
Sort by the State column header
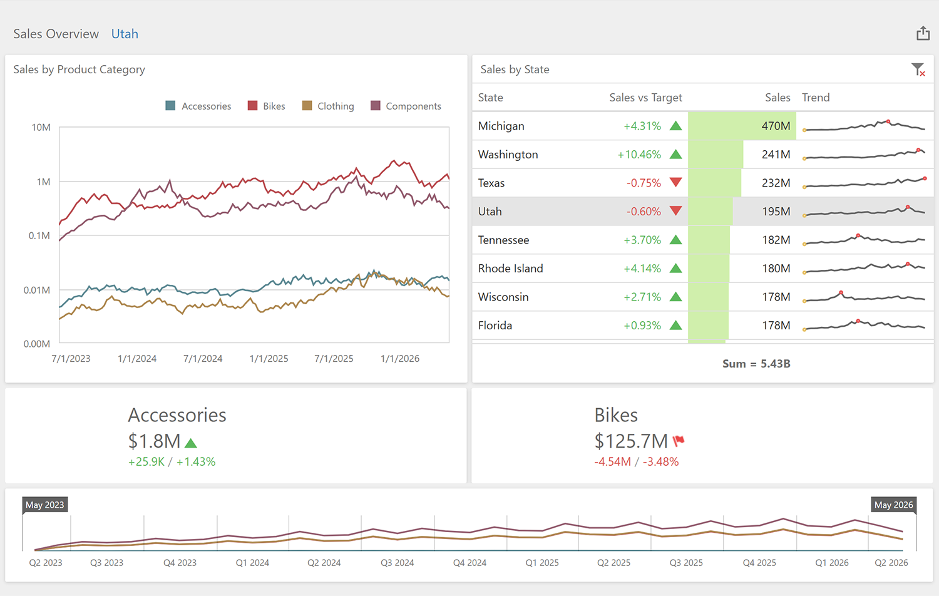(491, 98)
